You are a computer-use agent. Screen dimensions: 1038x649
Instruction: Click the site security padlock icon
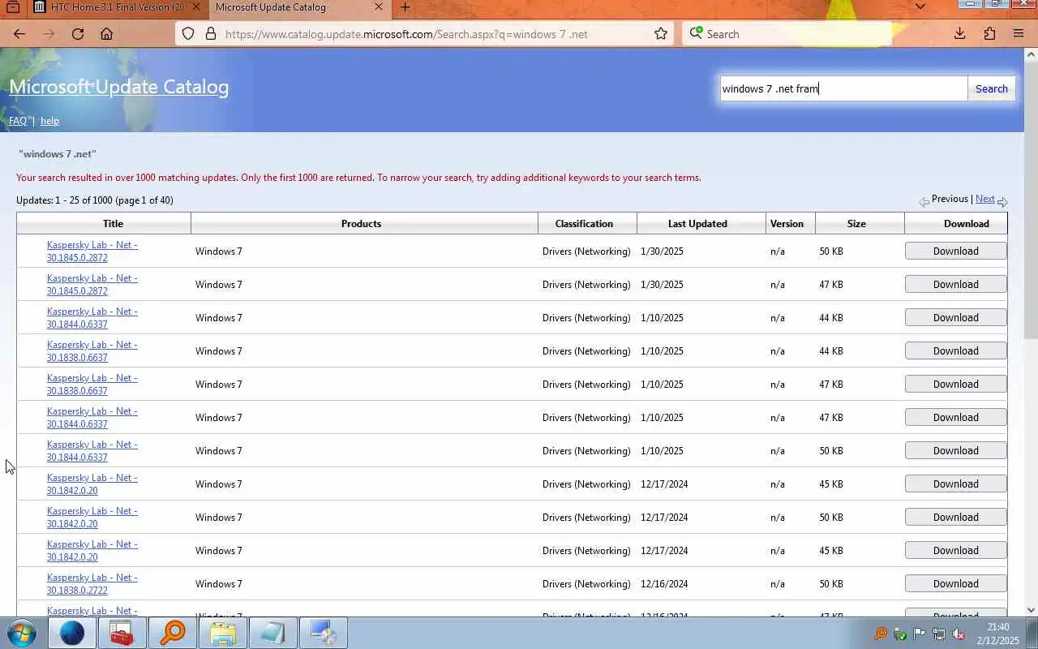click(211, 34)
